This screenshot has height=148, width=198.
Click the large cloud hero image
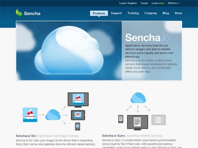tap(69, 50)
